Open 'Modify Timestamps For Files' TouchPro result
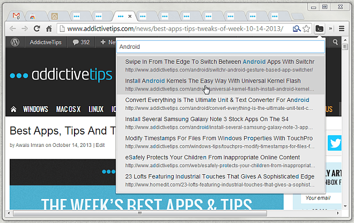This screenshot has width=354, height=223. (220, 142)
